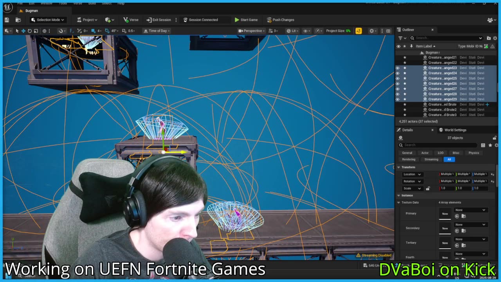The image size is (501, 282).
Task: Reset Location to default arrow
Action: (492, 174)
